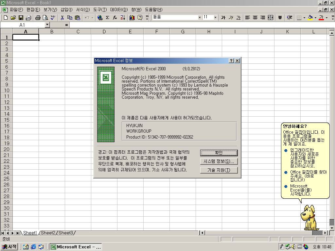This screenshot has width=335, height=251.
Task: Expand the font size 11 dropdown
Action: pos(215,18)
